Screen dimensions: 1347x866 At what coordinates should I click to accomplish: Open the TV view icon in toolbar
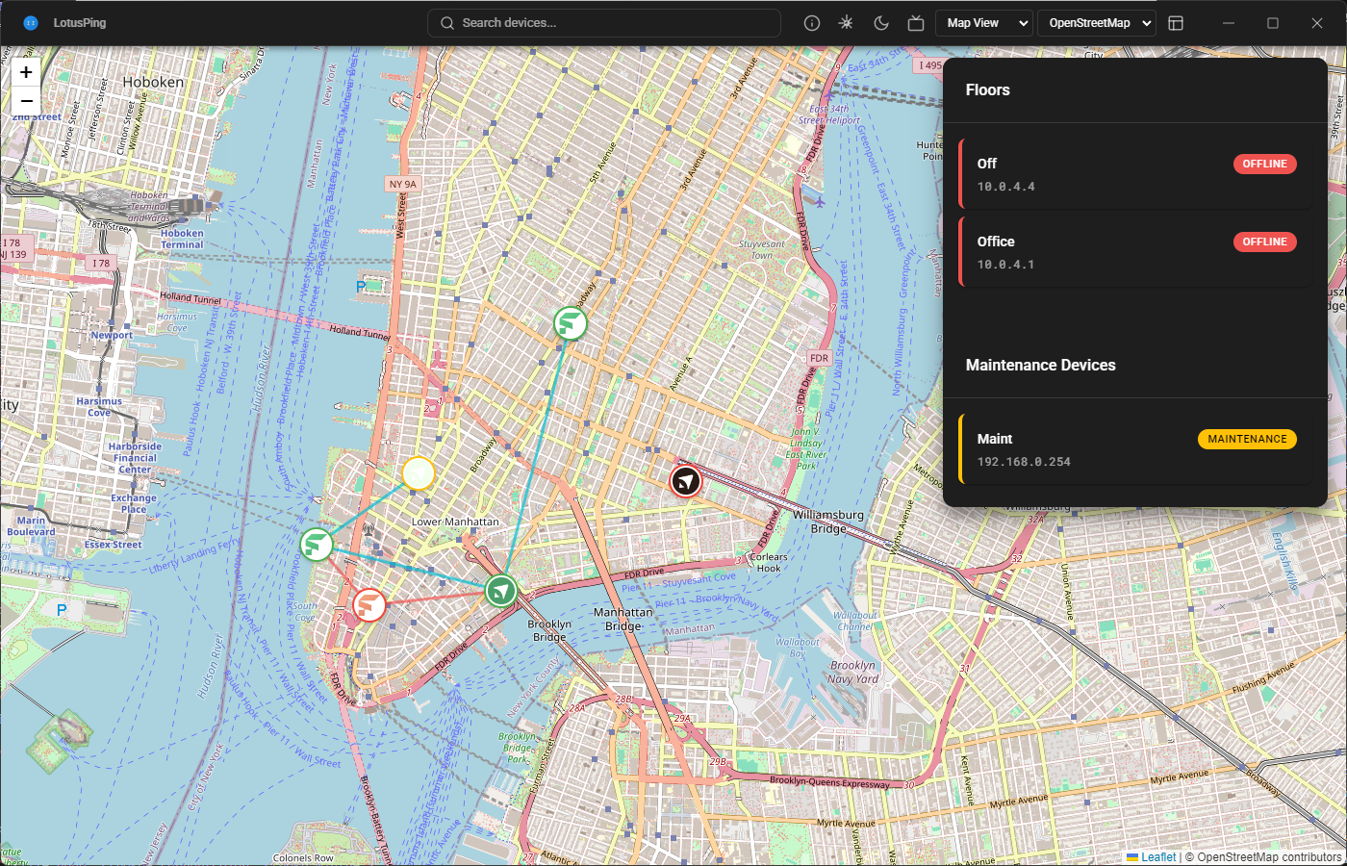[915, 22]
